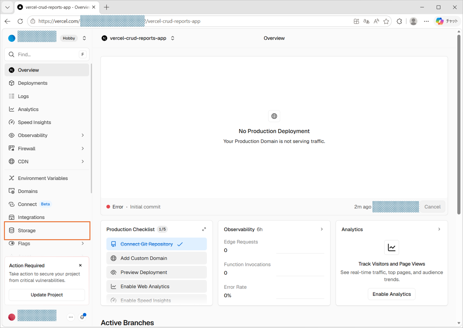Click the page vertical scrollbar
Image resolution: width=463 pixels, height=328 pixels.
click(459, 124)
